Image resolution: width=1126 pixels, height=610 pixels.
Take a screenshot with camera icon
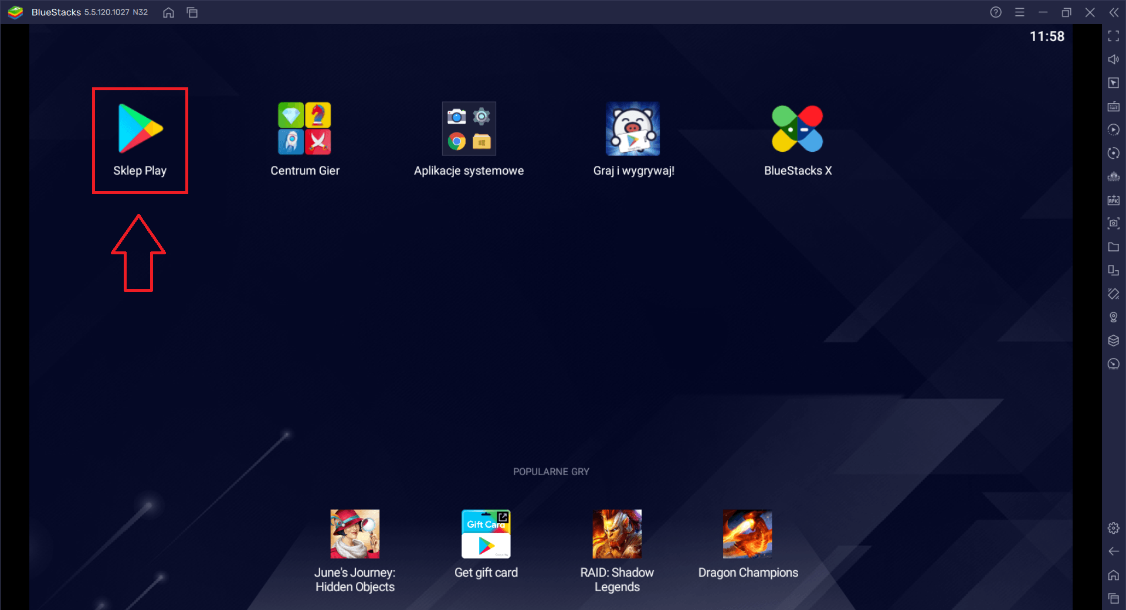[x=1114, y=223]
